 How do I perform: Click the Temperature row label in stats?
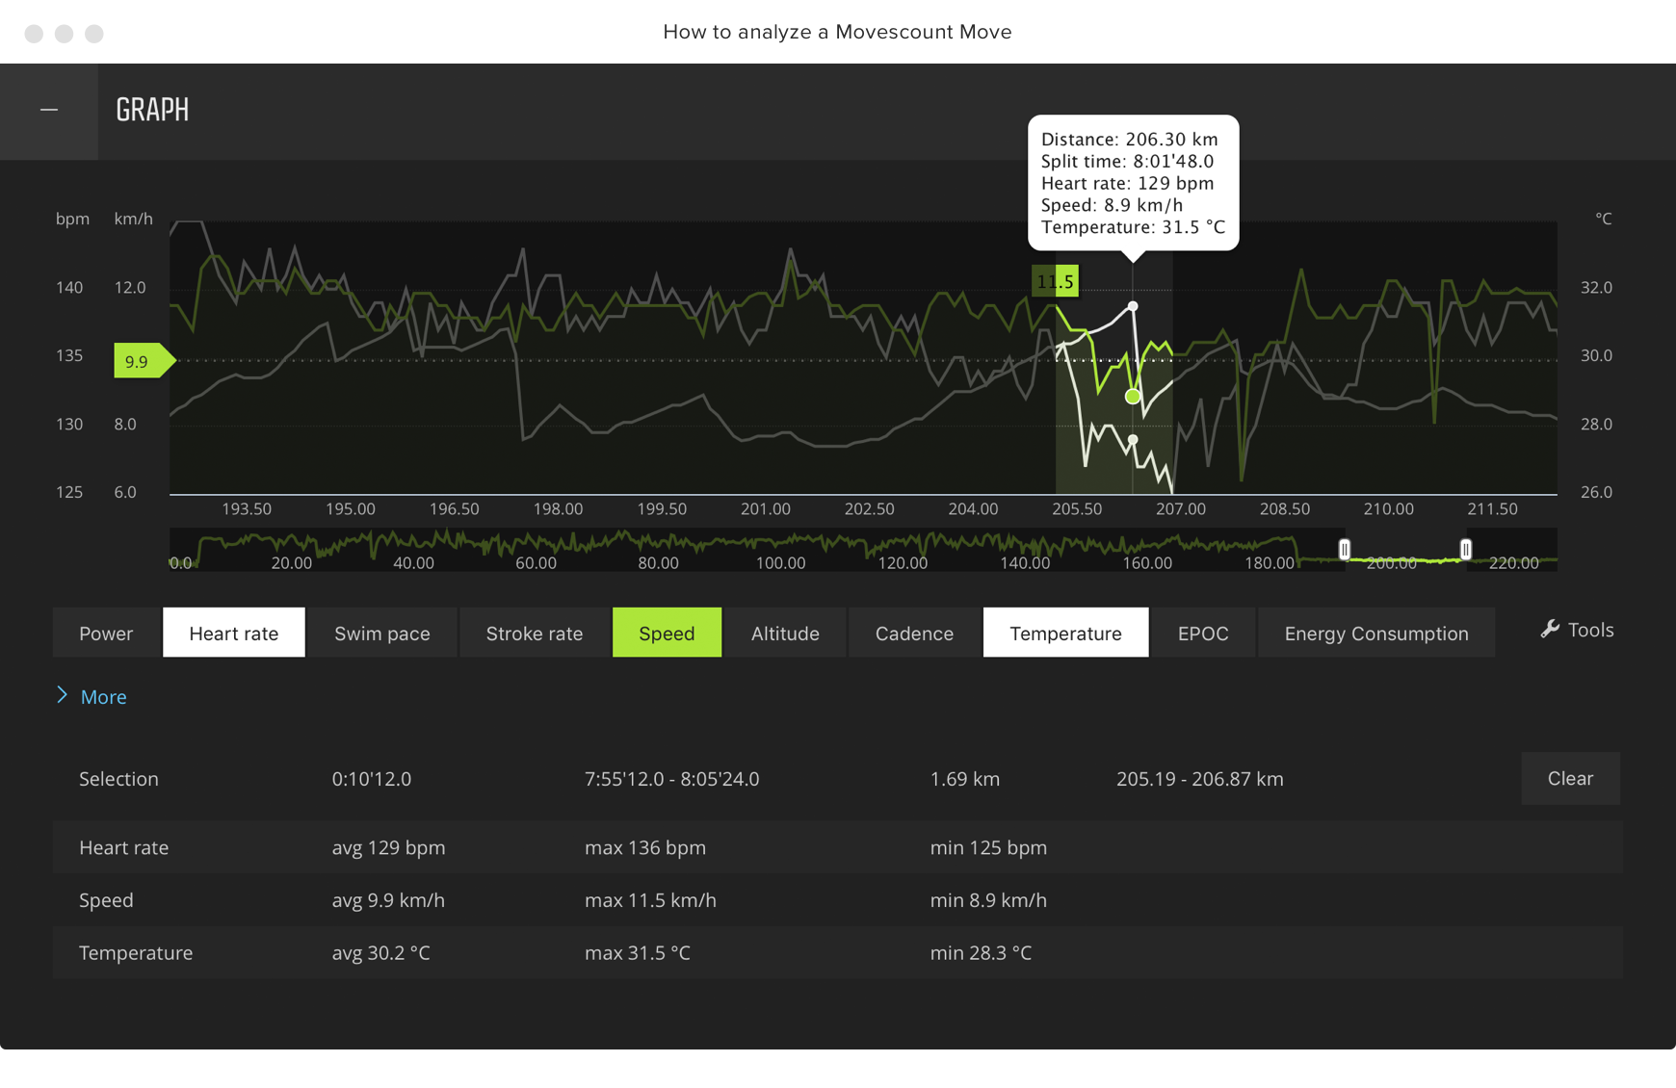click(x=136, y=953)
